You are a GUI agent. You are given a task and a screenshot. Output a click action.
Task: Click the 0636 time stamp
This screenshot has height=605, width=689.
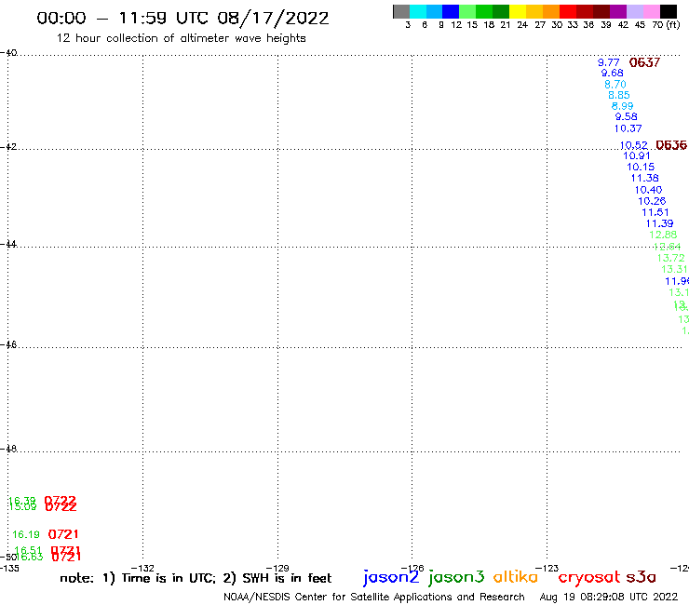pos(671,145)
